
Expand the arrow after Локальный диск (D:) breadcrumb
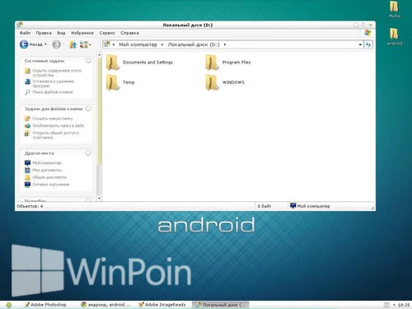pos(225,44)
